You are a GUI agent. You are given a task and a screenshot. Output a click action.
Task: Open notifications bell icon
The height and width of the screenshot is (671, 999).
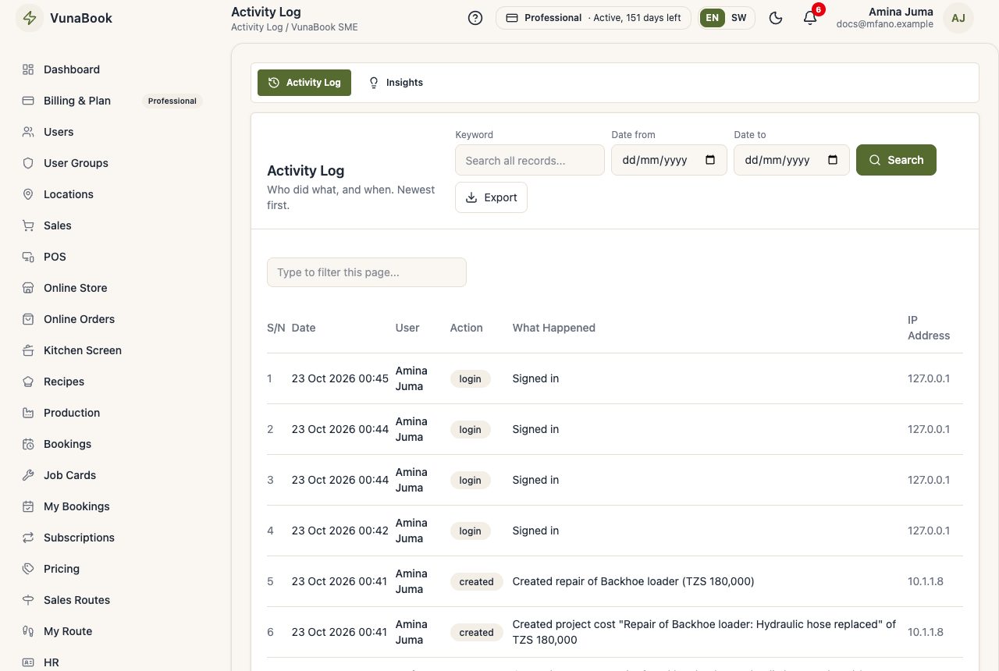(810, 18)
